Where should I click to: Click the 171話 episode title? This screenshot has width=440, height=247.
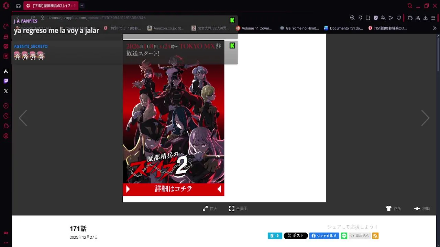[x=78, y=229]
